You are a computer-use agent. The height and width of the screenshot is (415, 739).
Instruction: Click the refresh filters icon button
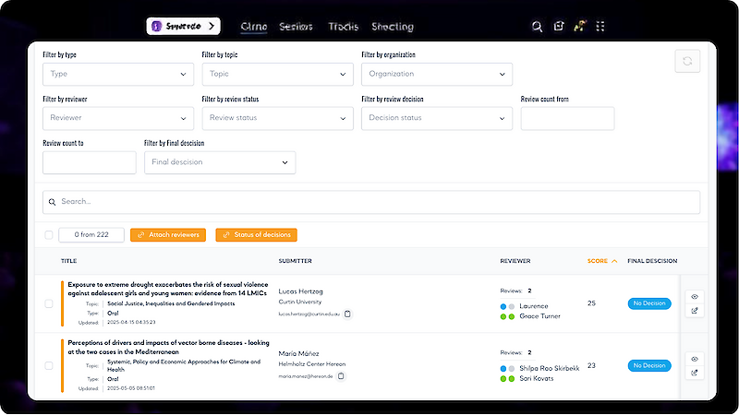pos(687,62)
